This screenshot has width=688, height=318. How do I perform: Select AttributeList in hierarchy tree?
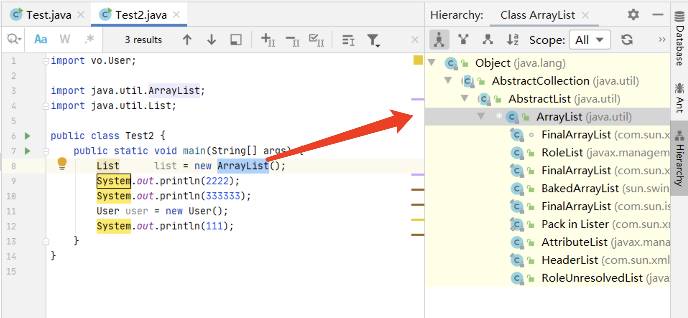point(606,242)
